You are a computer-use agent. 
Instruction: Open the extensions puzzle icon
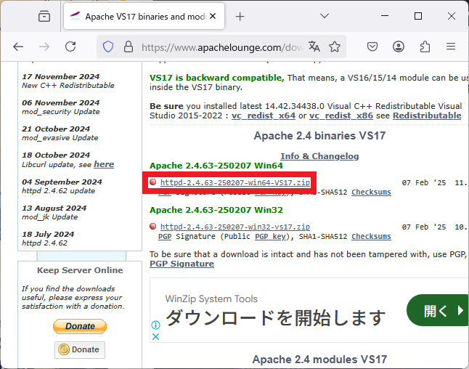(x=425, y=46)
